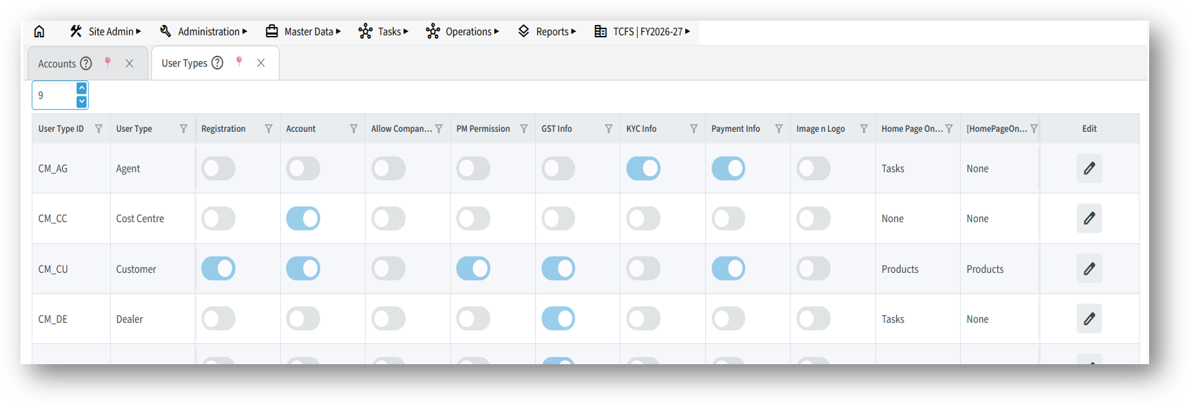The width and height of the screenshot is (1191, 406).
Task: Toggle PM Permission for Customer
Action: [x=473, y=269]
